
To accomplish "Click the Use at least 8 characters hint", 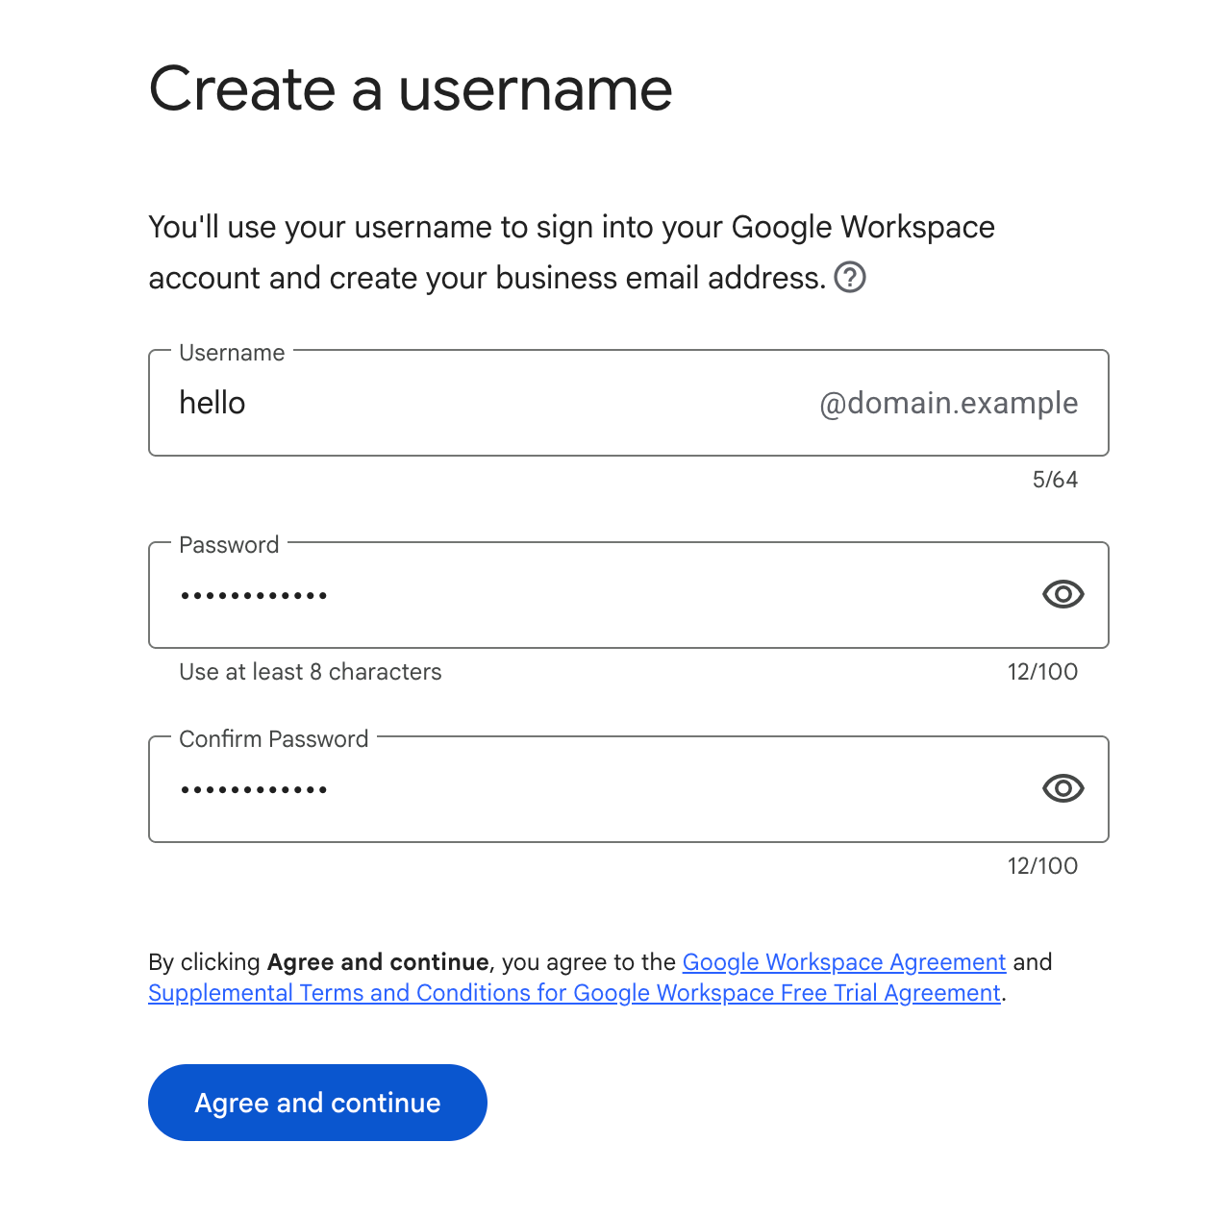I will [311, 672].
